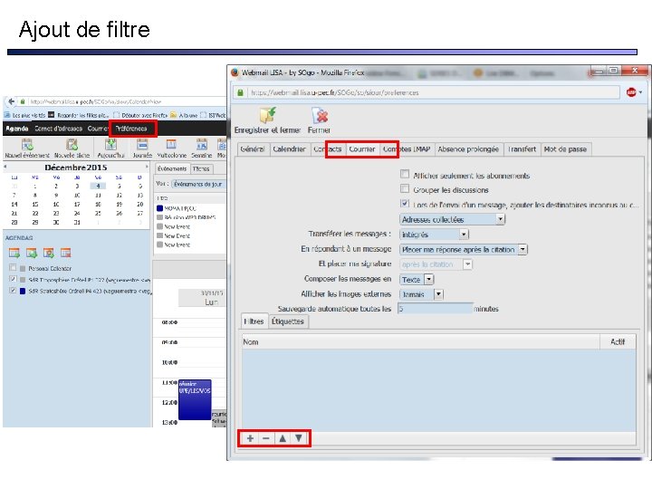Image resolution: width=652 pixels, height=489 pixels.
Task: Click the Fermer icon in the preferences toolbar
Action: tap(320, 115)
